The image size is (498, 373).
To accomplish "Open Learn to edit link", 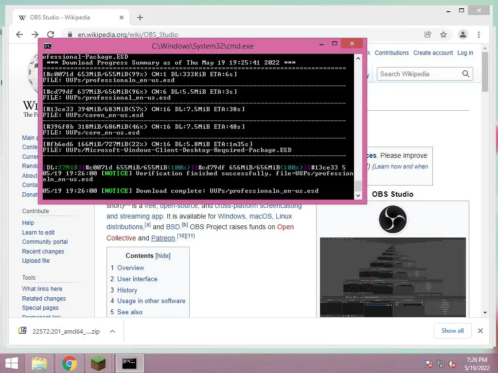I will (38, 233).
